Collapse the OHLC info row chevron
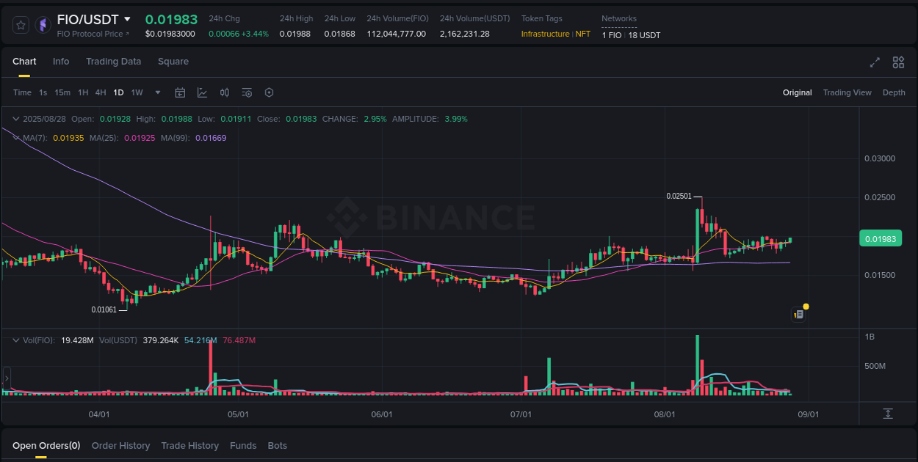 [x=16, y=118]
